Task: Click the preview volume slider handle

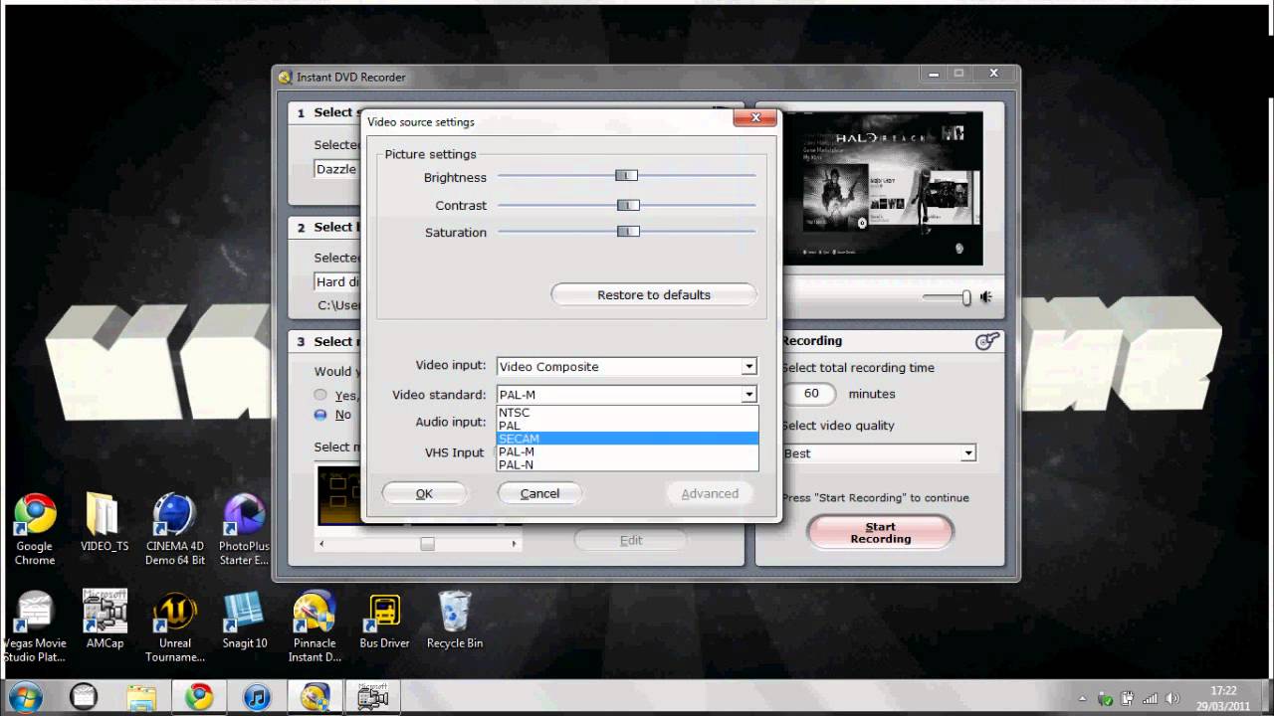Action: click(x=965, y=297)
